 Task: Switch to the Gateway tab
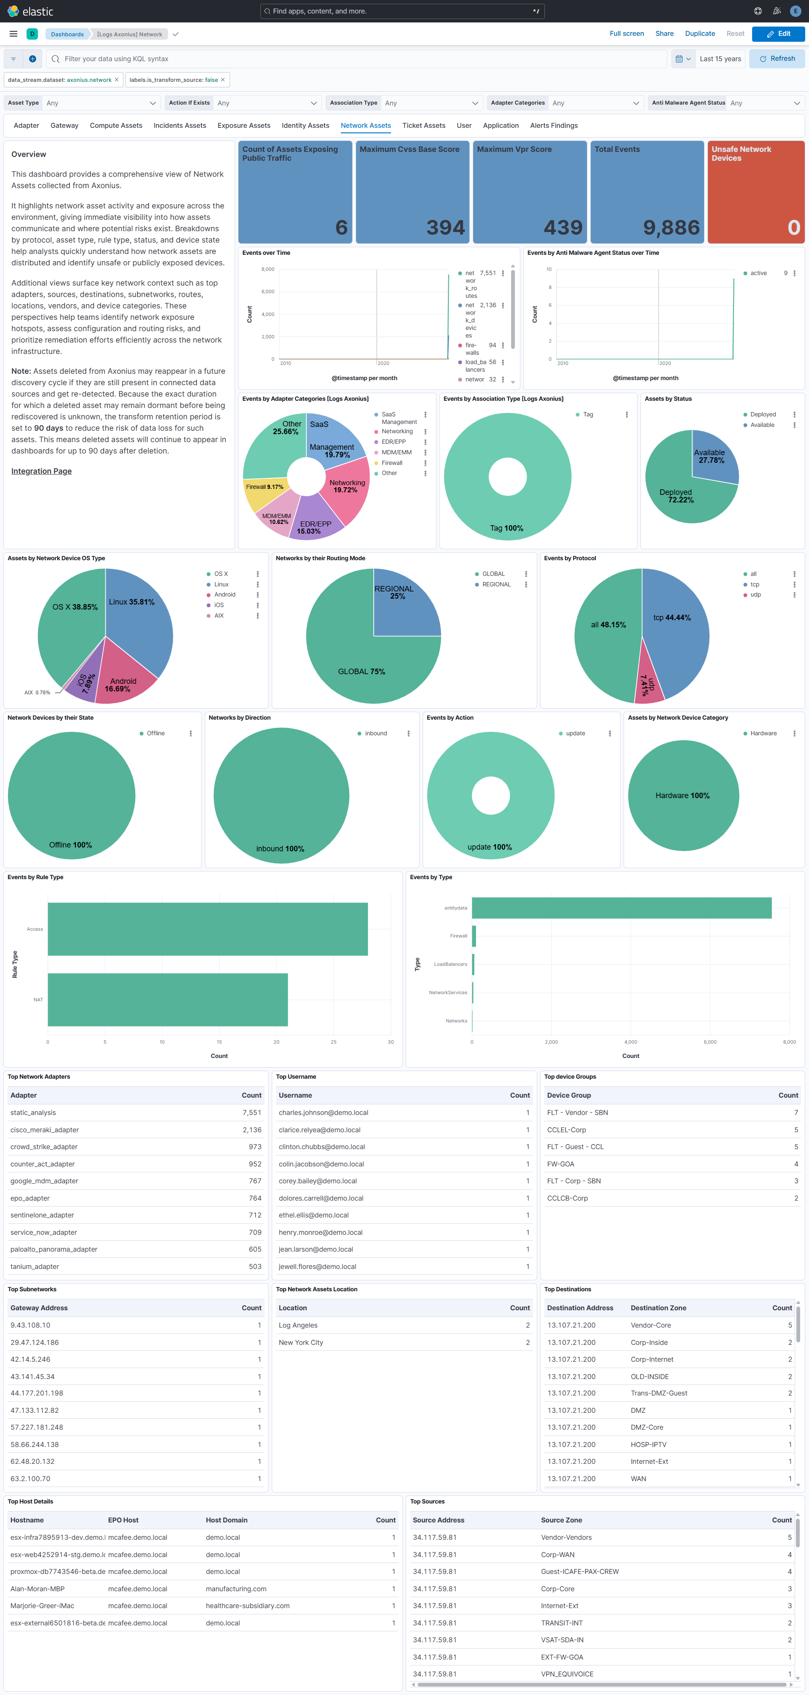point(64,126)
